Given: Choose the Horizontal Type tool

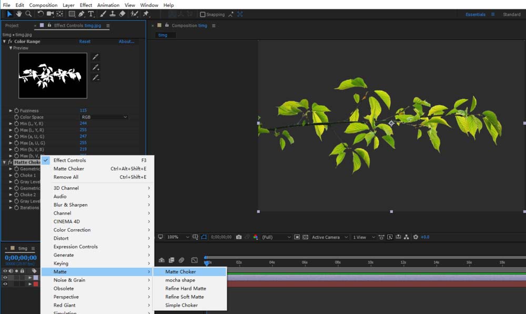Looking at the screenshot, I should point(91,14).
